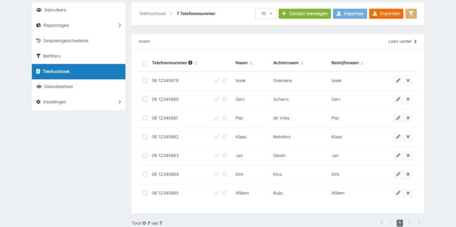The image size is (456, 227).
Task: Check the box for 06 12345681
Action: coord(145,118)
